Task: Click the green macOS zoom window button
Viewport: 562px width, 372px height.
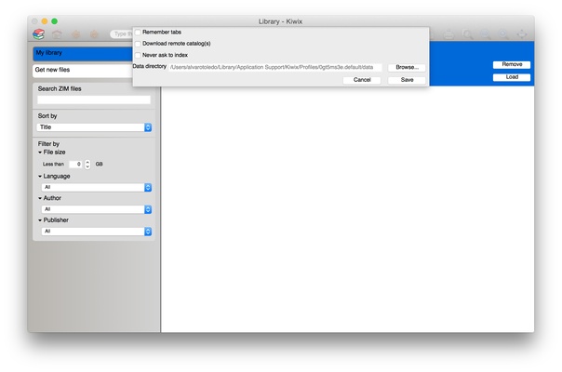Action: (x=55, y=21)
